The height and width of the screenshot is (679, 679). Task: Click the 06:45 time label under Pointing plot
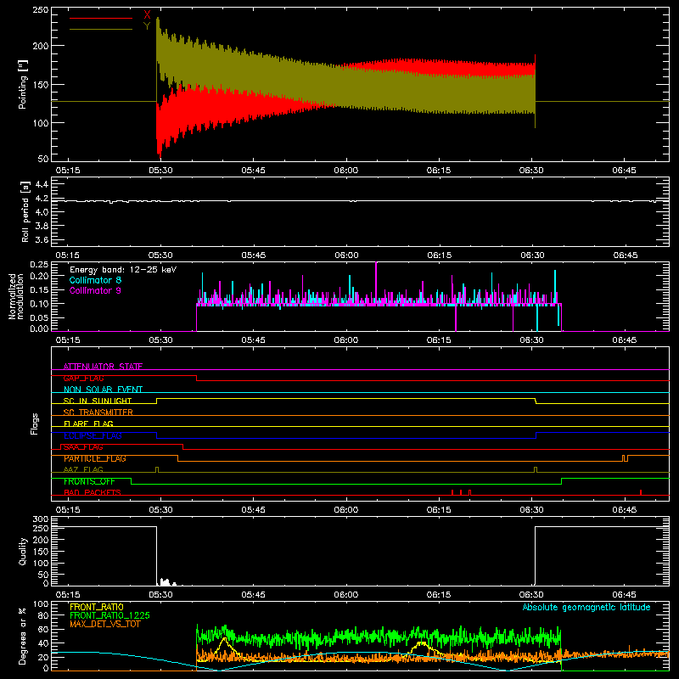point(624,171)
